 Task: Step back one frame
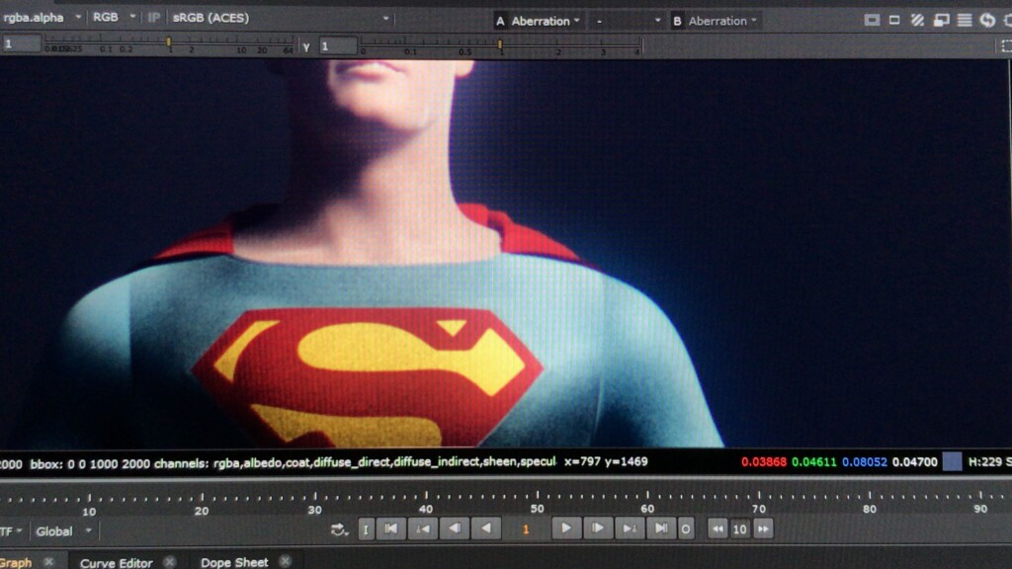coord(455,529)
